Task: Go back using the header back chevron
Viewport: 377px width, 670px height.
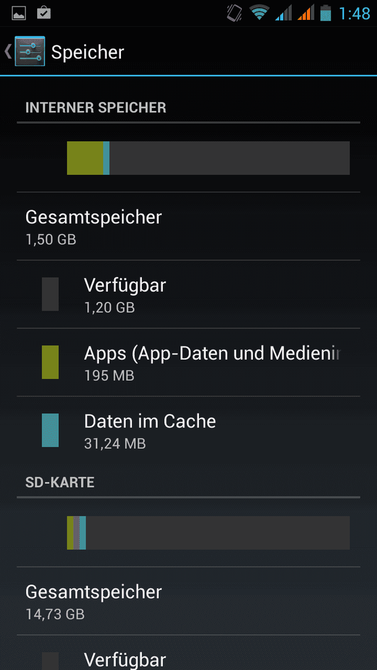Action: (x=7, y=51)
